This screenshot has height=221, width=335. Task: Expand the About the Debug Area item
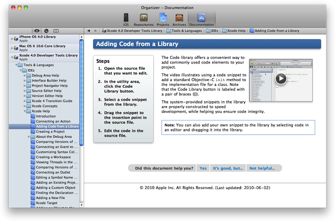click(x=29, y=136)
